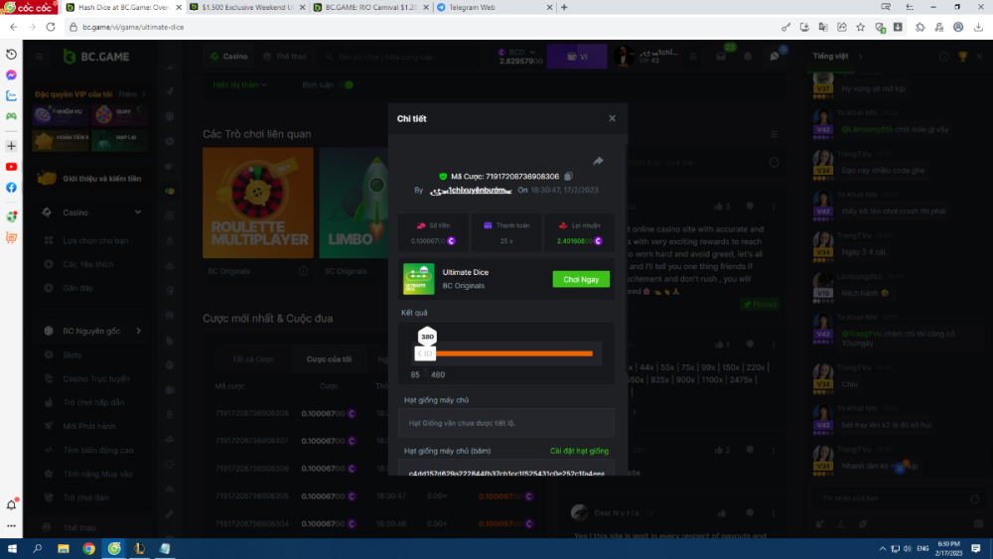Copy the bet ID number
Screen dimensions: 993x559
click(x=568, y=176)
